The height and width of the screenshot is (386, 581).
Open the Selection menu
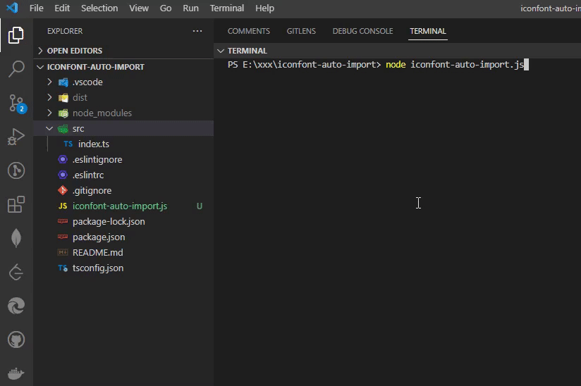[99, 8]
